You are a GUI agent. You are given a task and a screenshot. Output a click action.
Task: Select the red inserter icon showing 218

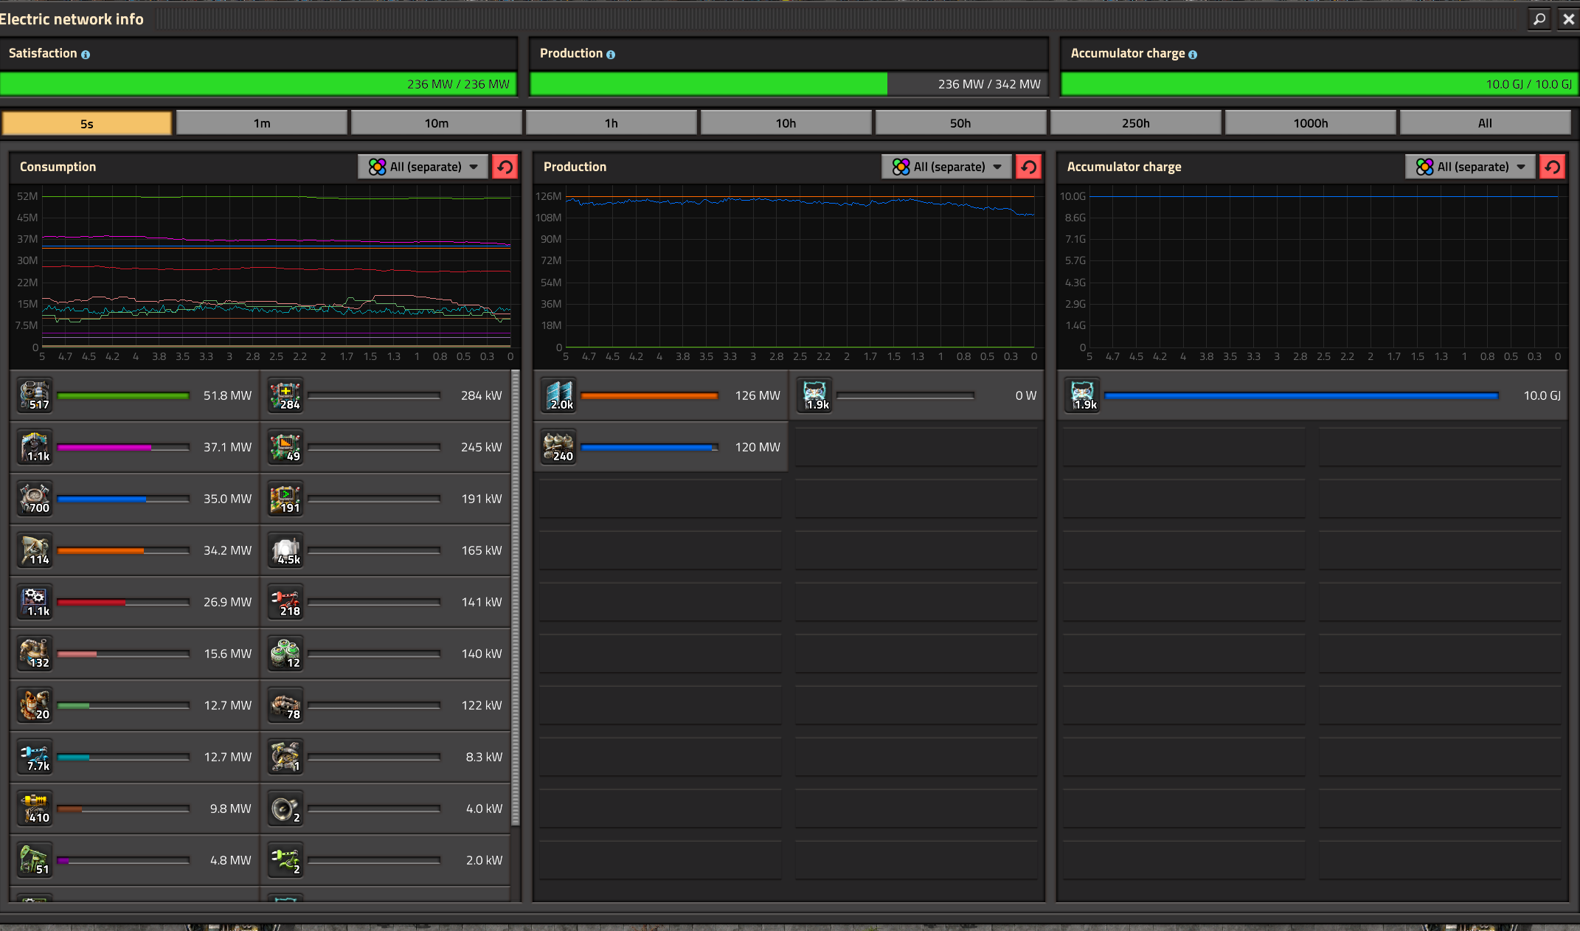[x=285, y=602]
